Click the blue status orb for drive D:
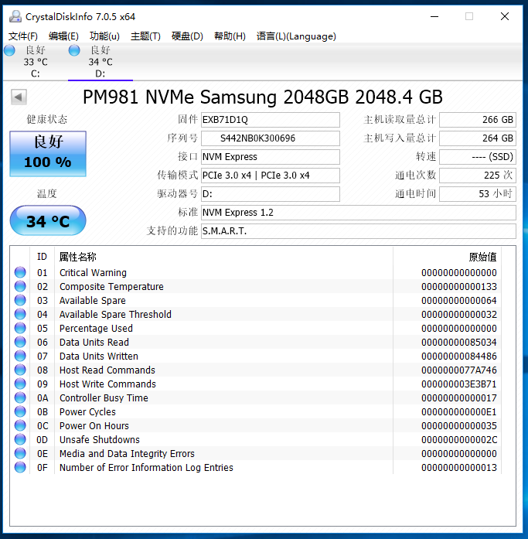Viewport: 528px width, 539px height. pyautogui.click(x=74, y=50)
